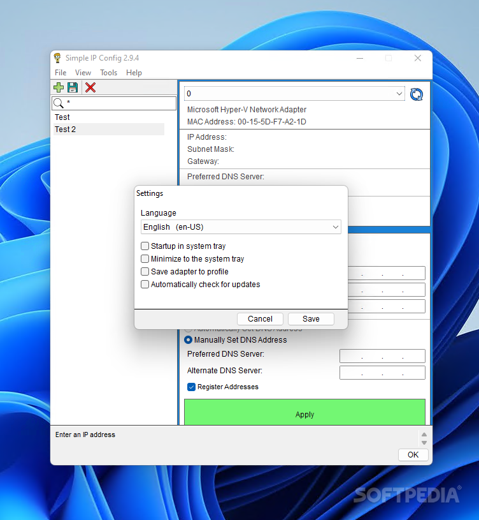Enable Minimize to the system tray
Screen dimensions: 479x520
pyautogui.click(x=145, y=258)
